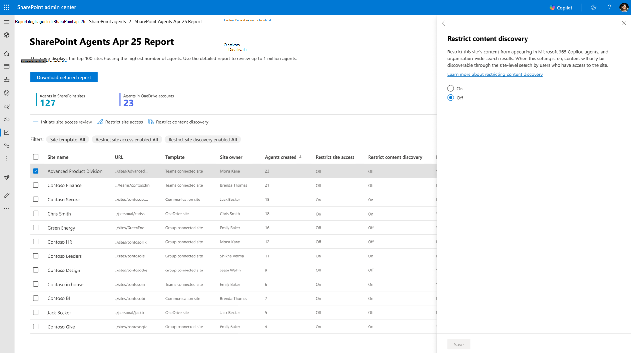Open the Restrict site access enabled filter
Image resolution: width=631 pixels, height=353 pixels.
[x=127, y=139]
